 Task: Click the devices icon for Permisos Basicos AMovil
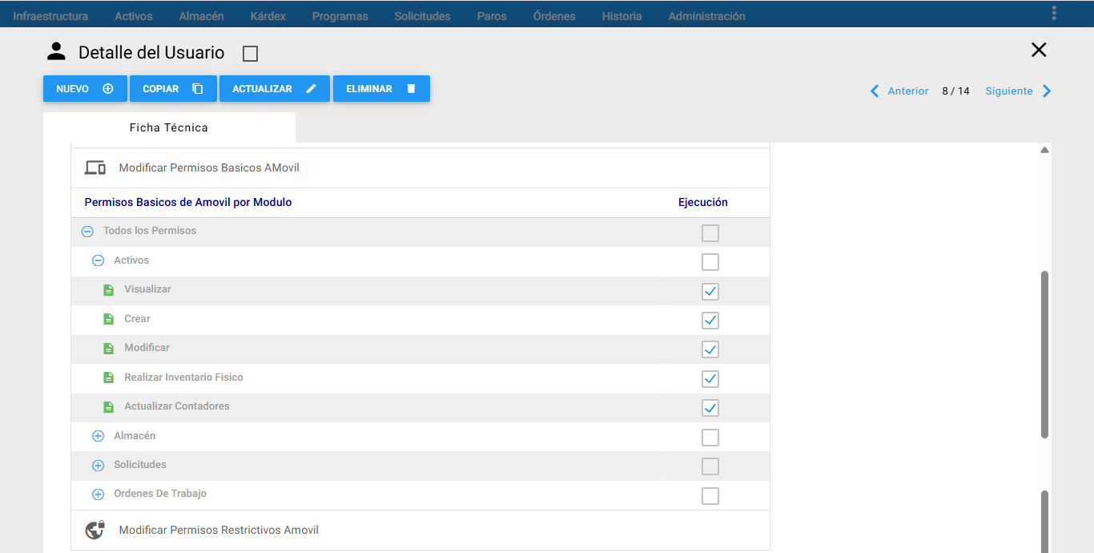95,168
